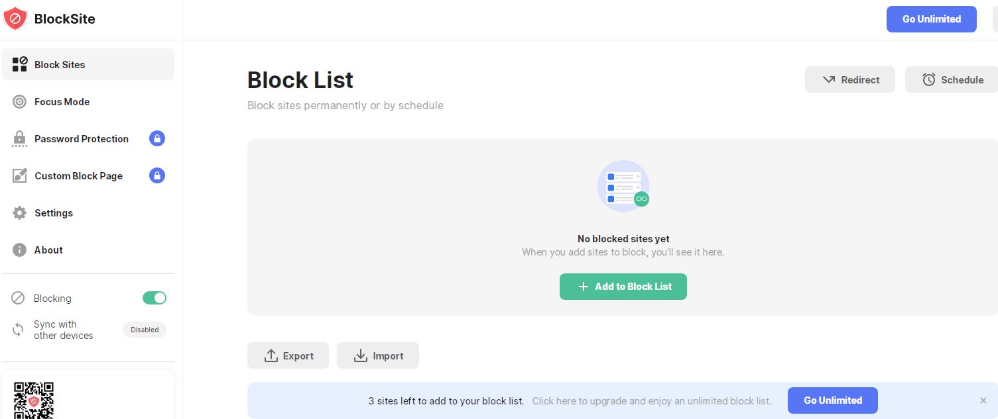Click the blocking circle-slash icon
The height and width of the screenshot is (419, 998).
point(18,299)
